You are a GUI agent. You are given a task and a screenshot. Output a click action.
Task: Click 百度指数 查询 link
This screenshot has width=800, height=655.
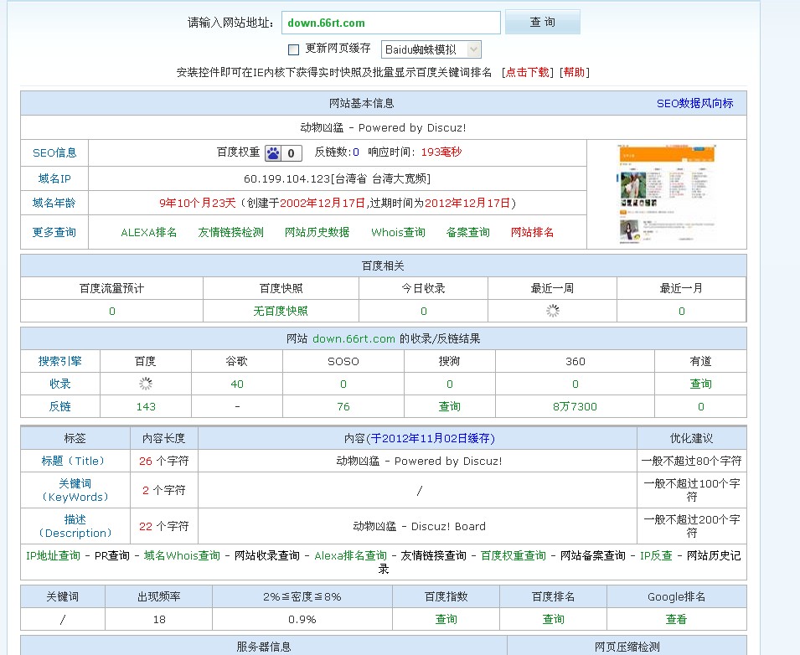click(446, 619)
